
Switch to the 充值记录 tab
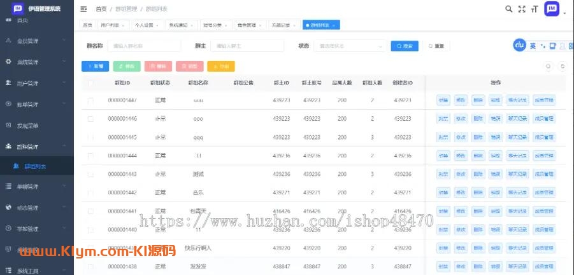284,25
